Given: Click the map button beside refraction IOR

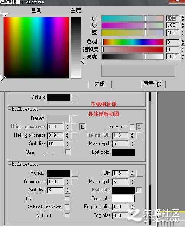Looking at the screenshot, I should [x=140, y=173].
